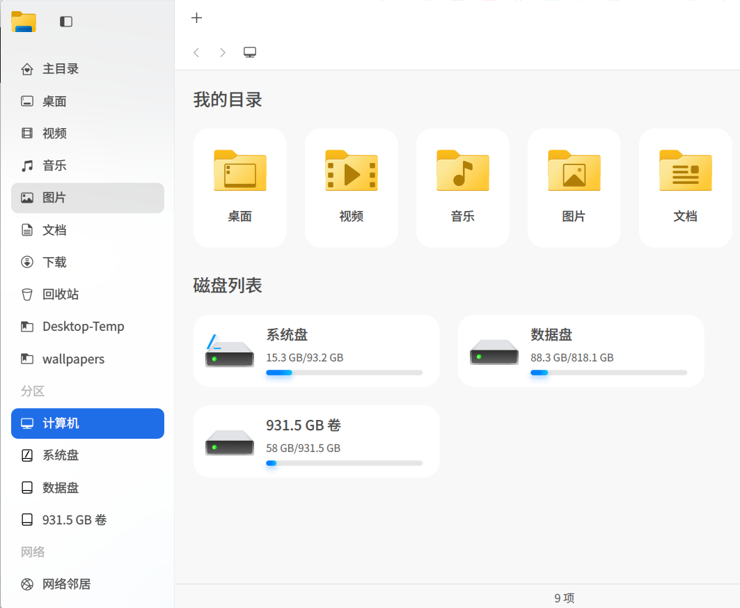Image resolution: width=740 pixels, height=608 pixels.
Task: Click the computer icon in the address bar
Action: (x=250, y=52)
